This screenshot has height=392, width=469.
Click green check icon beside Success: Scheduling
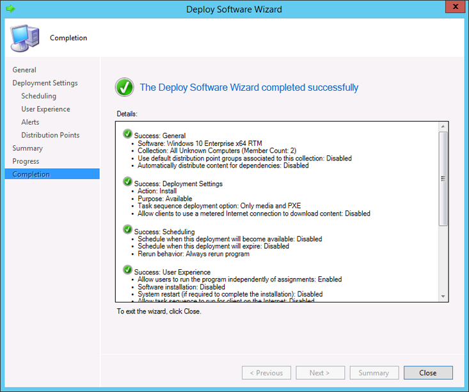point(127,231)
